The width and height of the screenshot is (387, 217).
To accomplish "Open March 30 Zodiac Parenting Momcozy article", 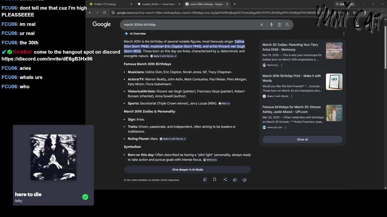I will click(x=290, y=47).
